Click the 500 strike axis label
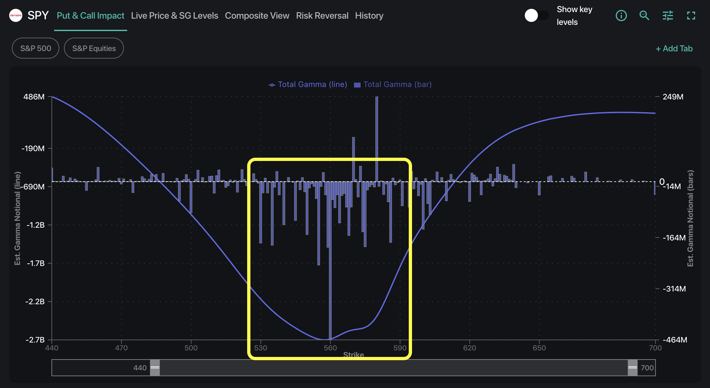The image size is (710, 388). [191, 348]
